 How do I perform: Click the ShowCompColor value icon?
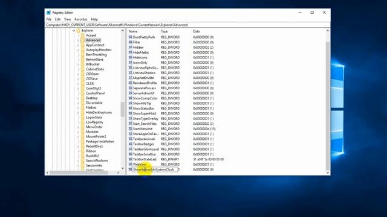tap(131, 98)
